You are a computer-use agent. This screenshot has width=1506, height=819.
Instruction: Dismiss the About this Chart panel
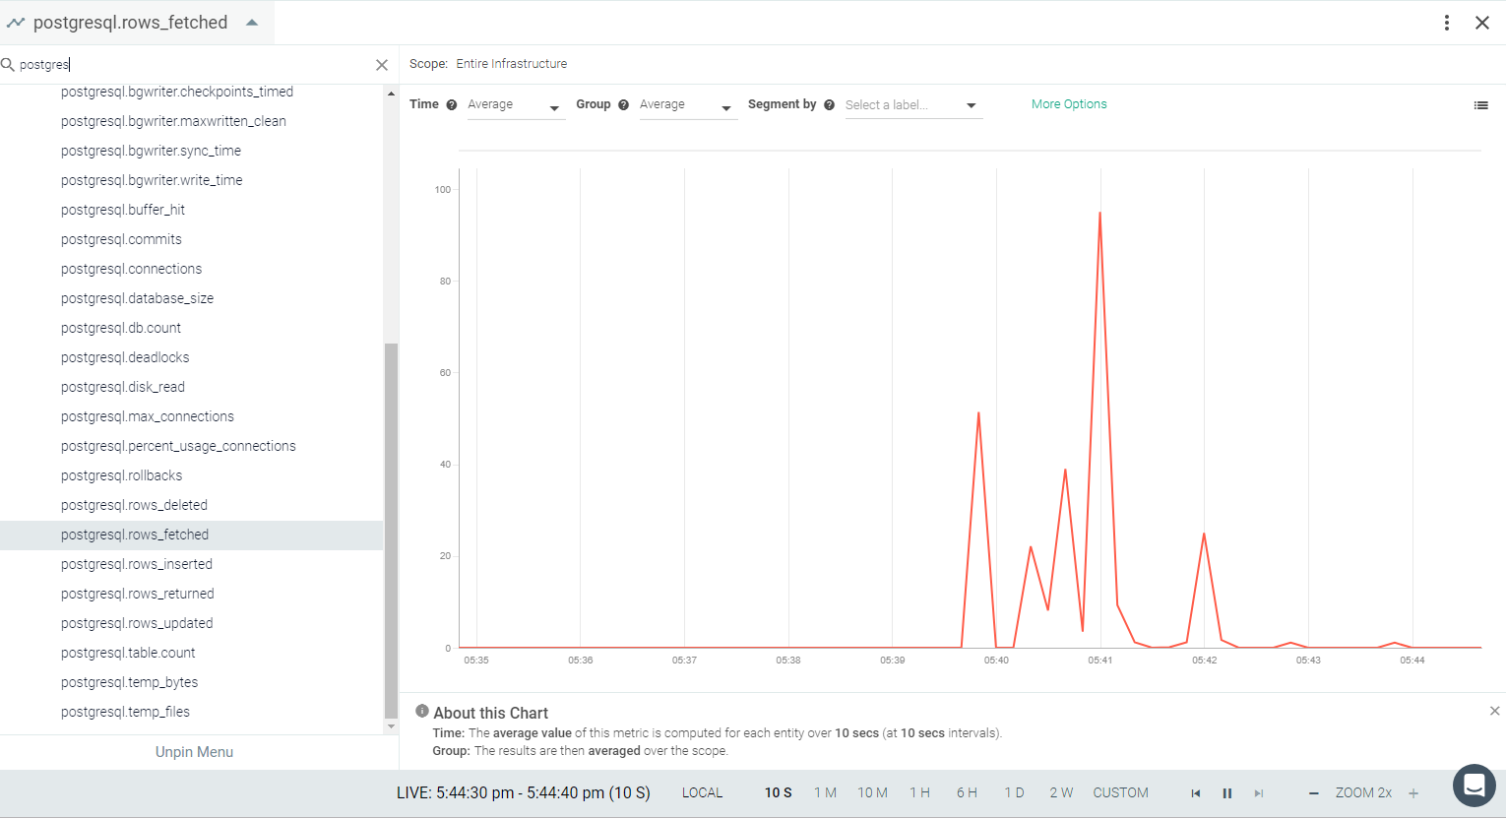pyautogui.click(x=1494, y=711)
